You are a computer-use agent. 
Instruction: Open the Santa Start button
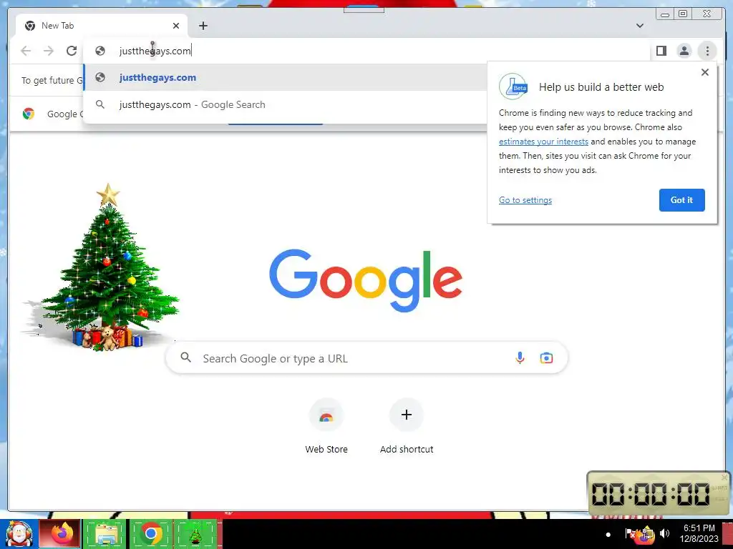click(19, 534)
